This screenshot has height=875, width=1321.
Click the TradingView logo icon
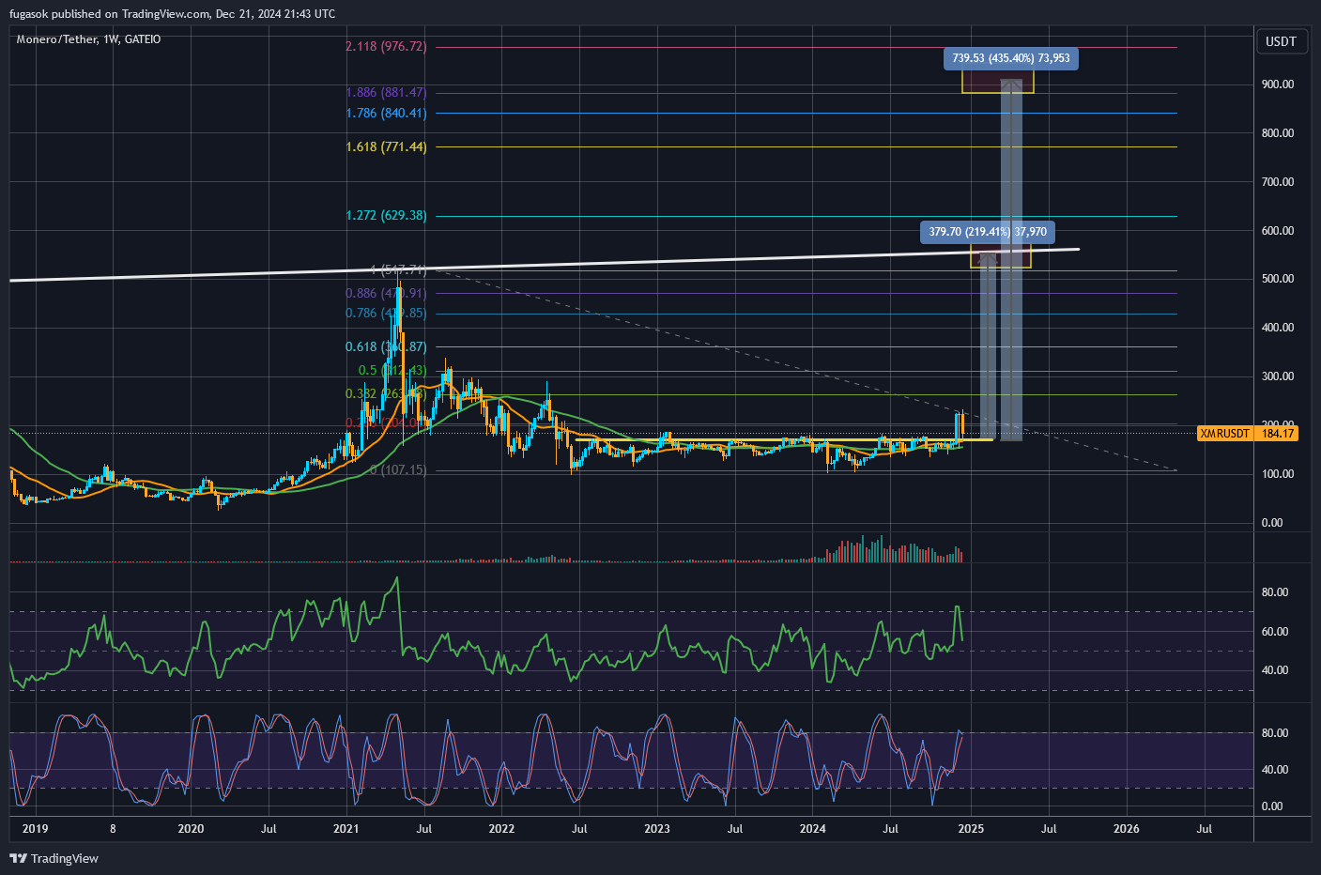pos(18,858)
